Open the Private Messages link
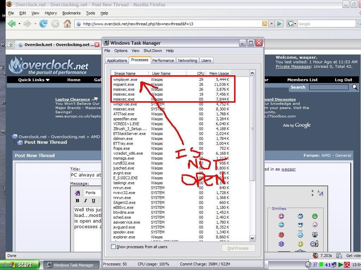The image size is (361, 270). [293, 66]
